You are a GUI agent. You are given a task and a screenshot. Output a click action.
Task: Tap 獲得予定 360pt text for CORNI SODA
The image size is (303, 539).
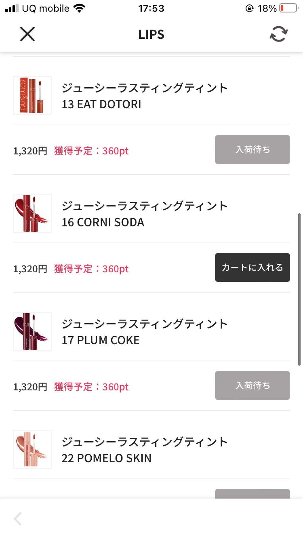coord(91,269)
